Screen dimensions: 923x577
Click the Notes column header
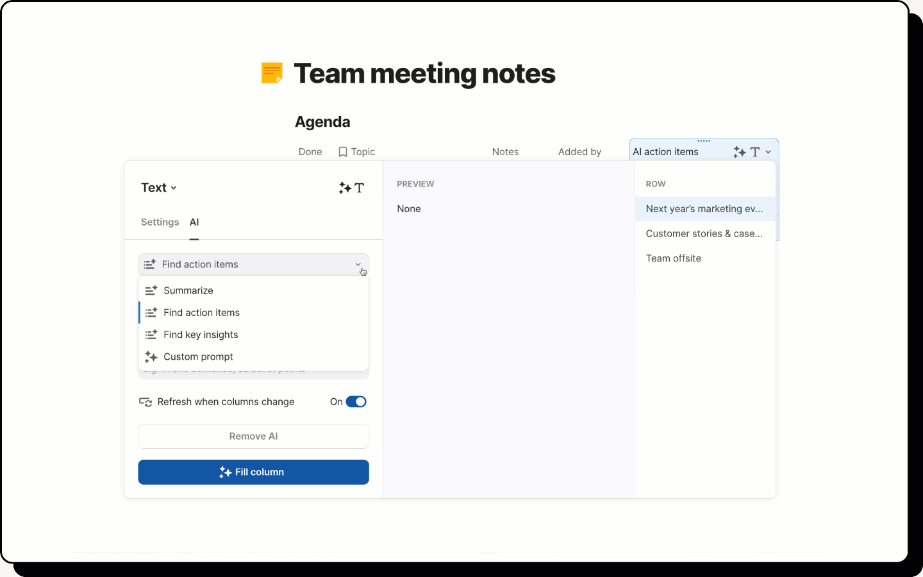tap(505, 152)
